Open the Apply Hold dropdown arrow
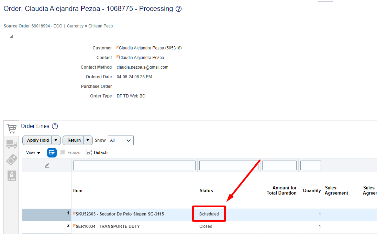377x234 pixels. click(x=56, y=140)
